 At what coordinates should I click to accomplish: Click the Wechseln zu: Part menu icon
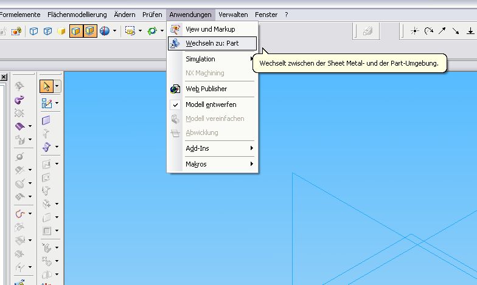tap(175, 43)
